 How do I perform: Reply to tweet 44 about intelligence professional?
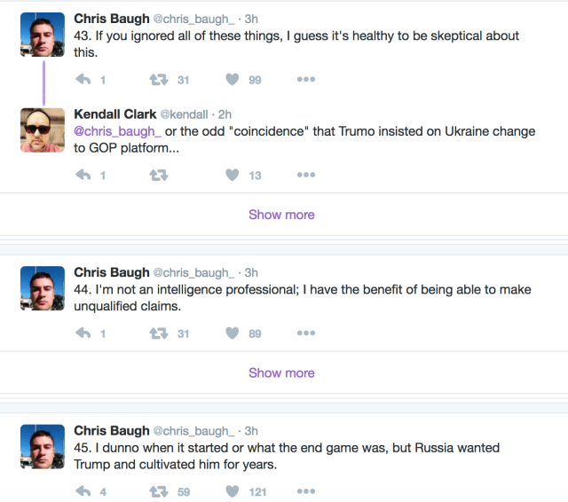click(x=84, y=333)
